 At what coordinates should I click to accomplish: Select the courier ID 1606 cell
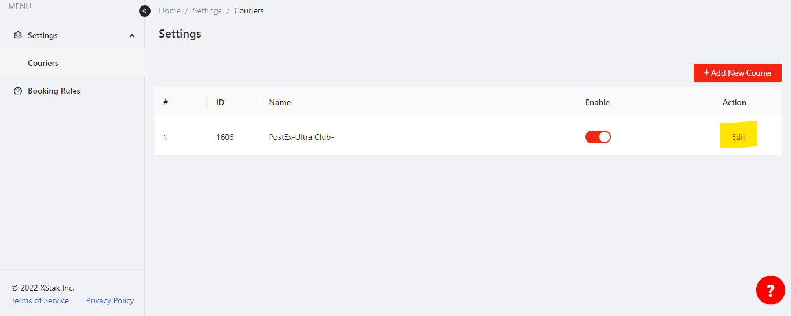[x=225, y=137]
